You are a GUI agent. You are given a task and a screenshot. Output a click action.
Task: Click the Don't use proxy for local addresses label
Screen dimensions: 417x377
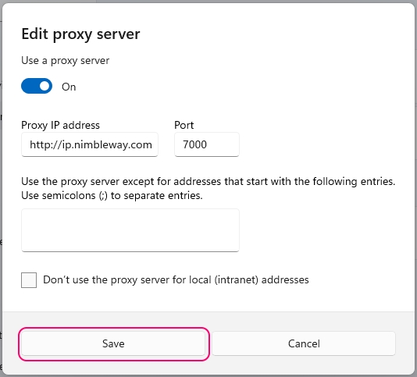[x=176, y=279]
